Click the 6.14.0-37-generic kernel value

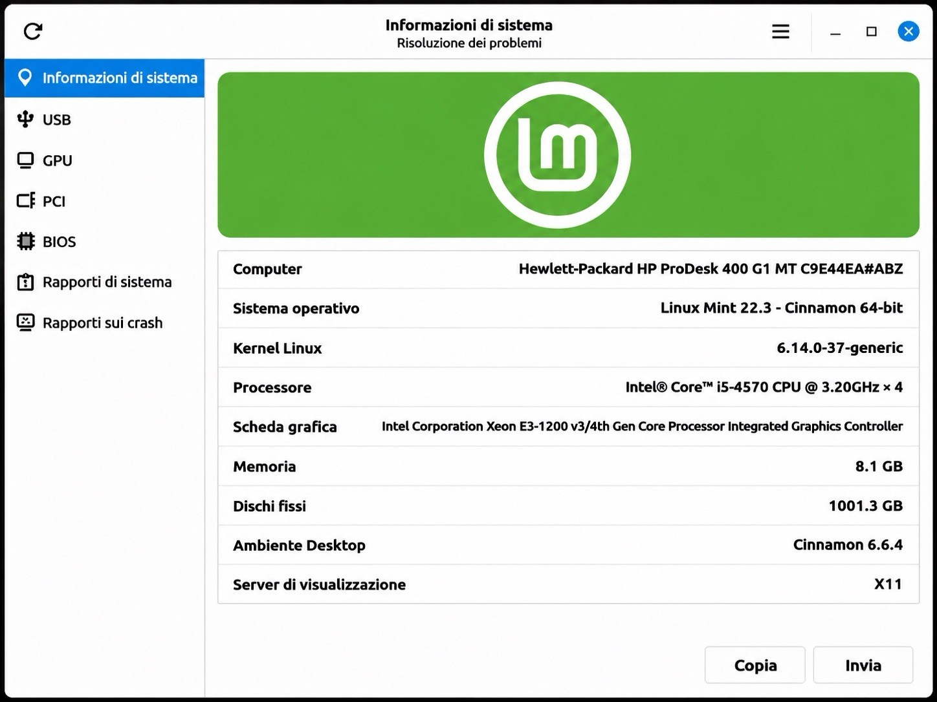[x=839, y=348]
